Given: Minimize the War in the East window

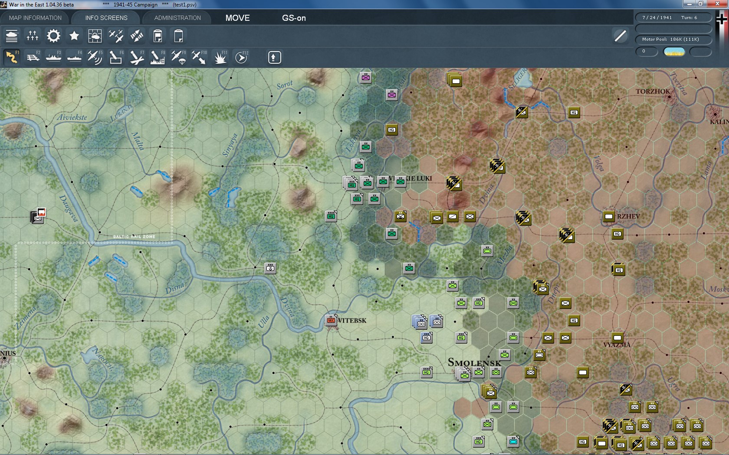Looking at the screenshot, I should click(689, 4).
